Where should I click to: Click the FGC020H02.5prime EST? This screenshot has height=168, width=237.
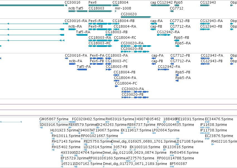click(74, 122)
